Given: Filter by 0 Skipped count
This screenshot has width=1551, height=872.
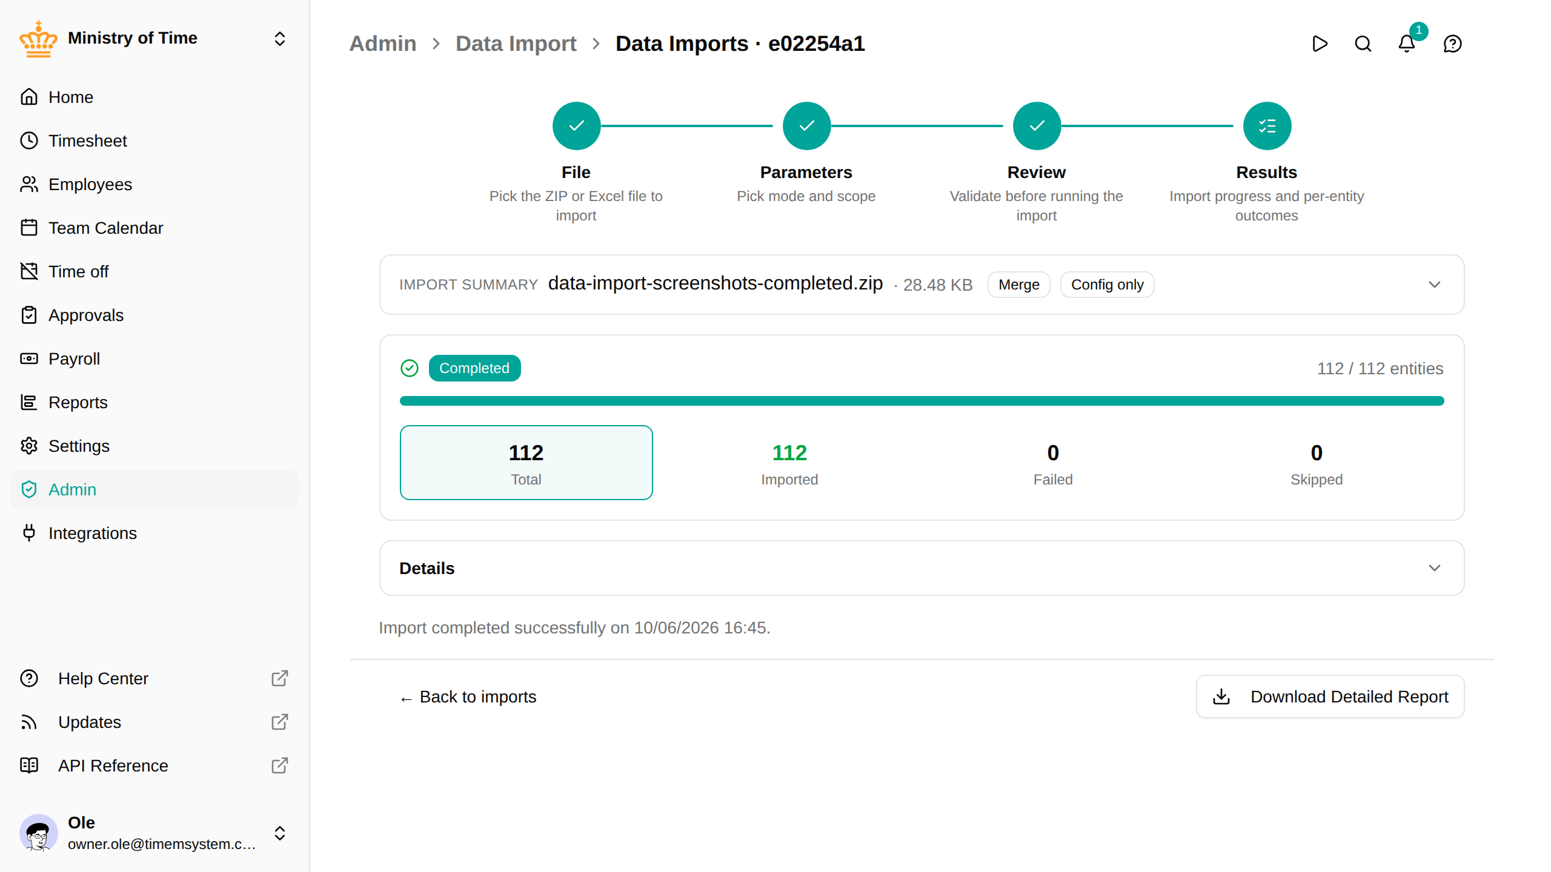Looking at the screenshot, I should [x=1317, y=463].
